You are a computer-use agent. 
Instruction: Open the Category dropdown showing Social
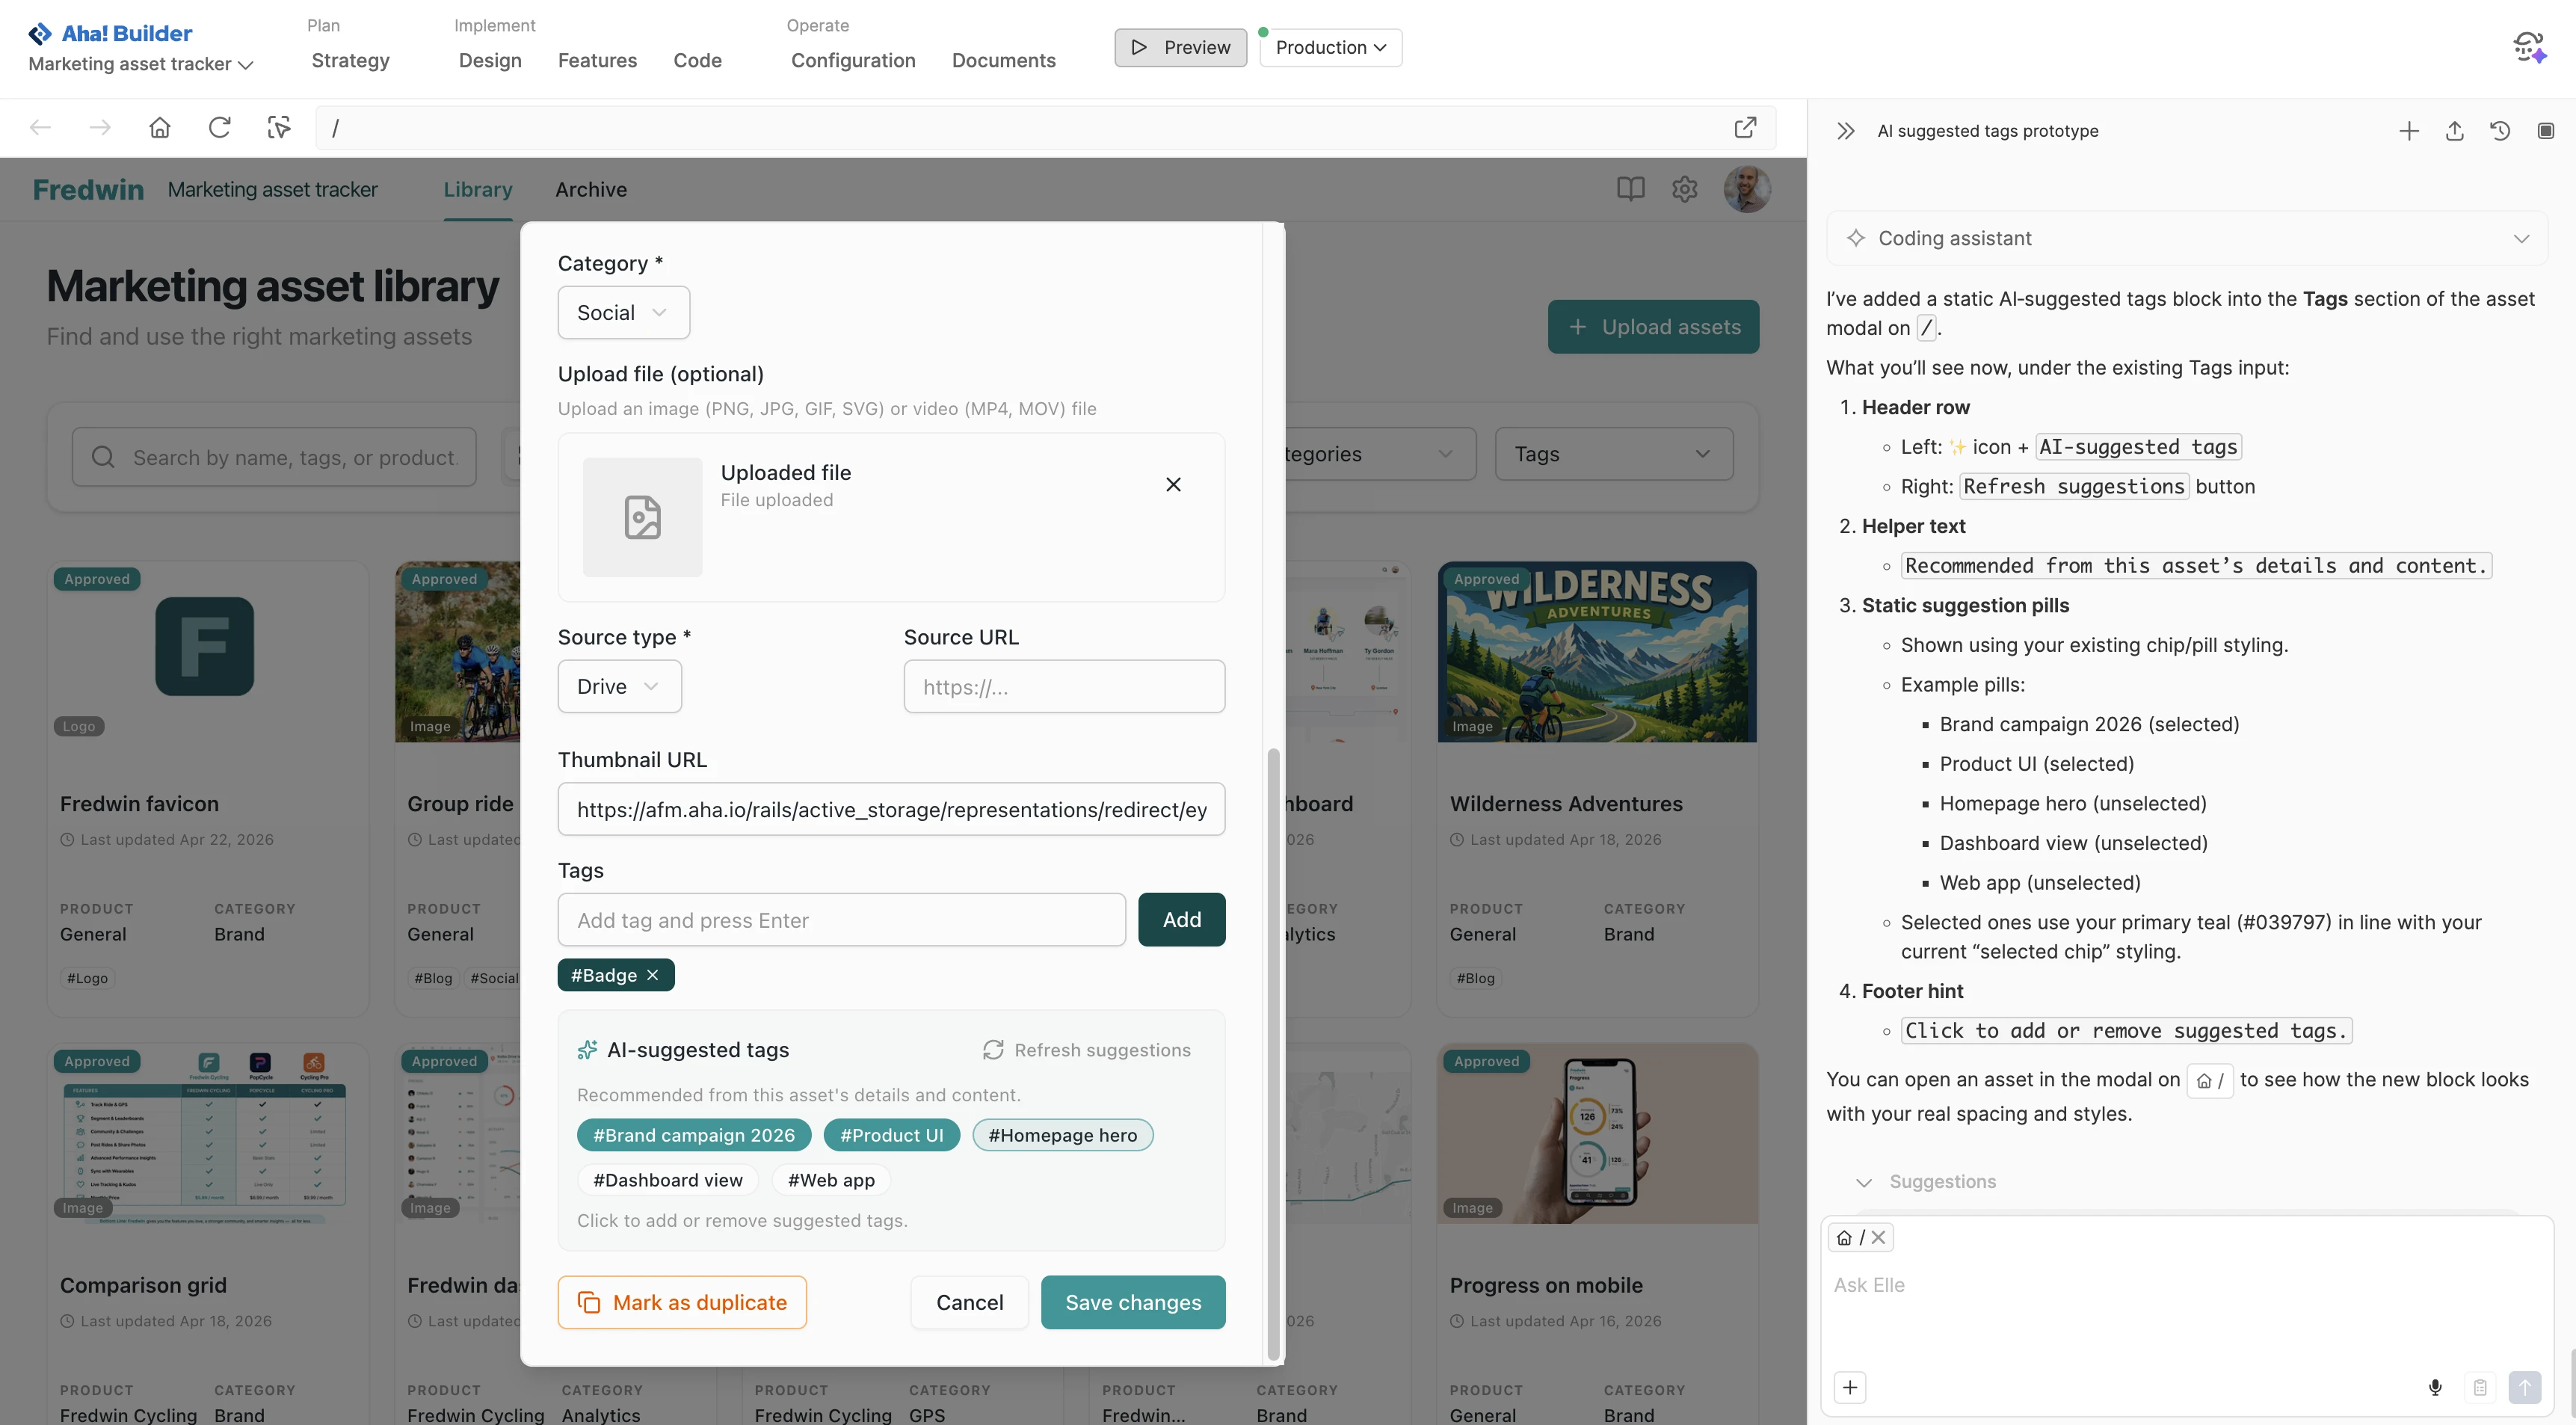coord(622,312)
